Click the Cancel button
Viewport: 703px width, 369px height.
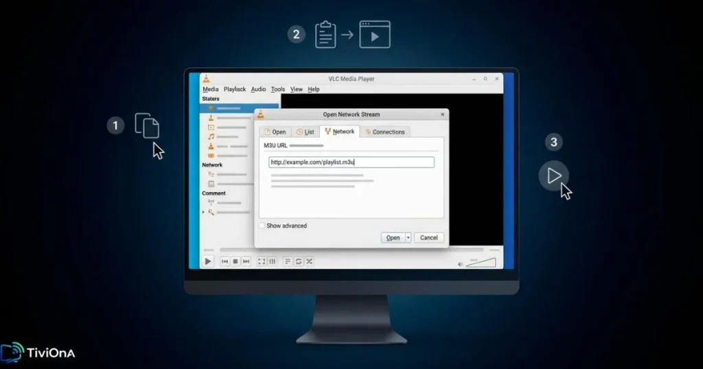(428, 238)
